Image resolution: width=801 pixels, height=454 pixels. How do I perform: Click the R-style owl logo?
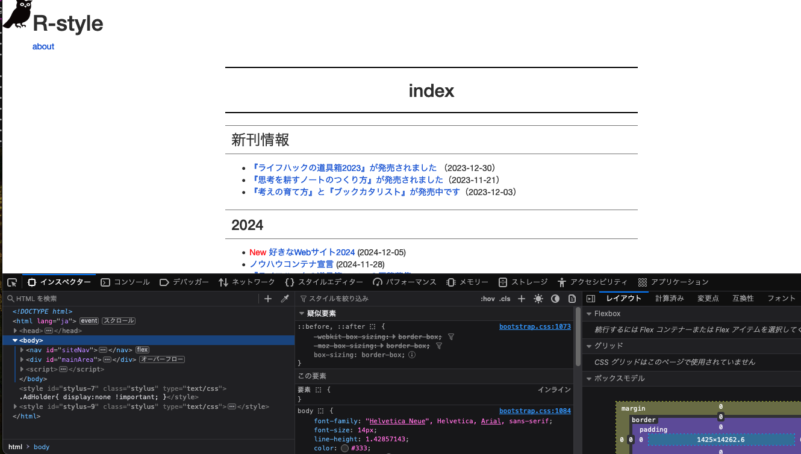click(x=17, y=14)
